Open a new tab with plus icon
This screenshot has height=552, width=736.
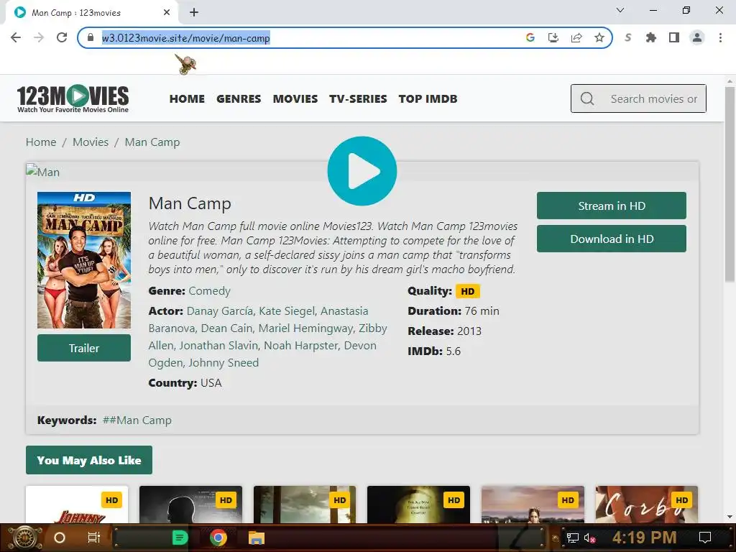coord(194,13)
